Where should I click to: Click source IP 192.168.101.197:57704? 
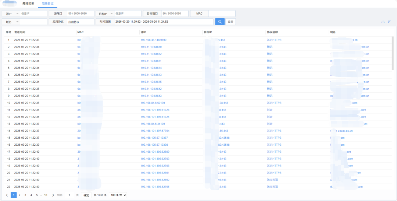click(x=155, y=131)
